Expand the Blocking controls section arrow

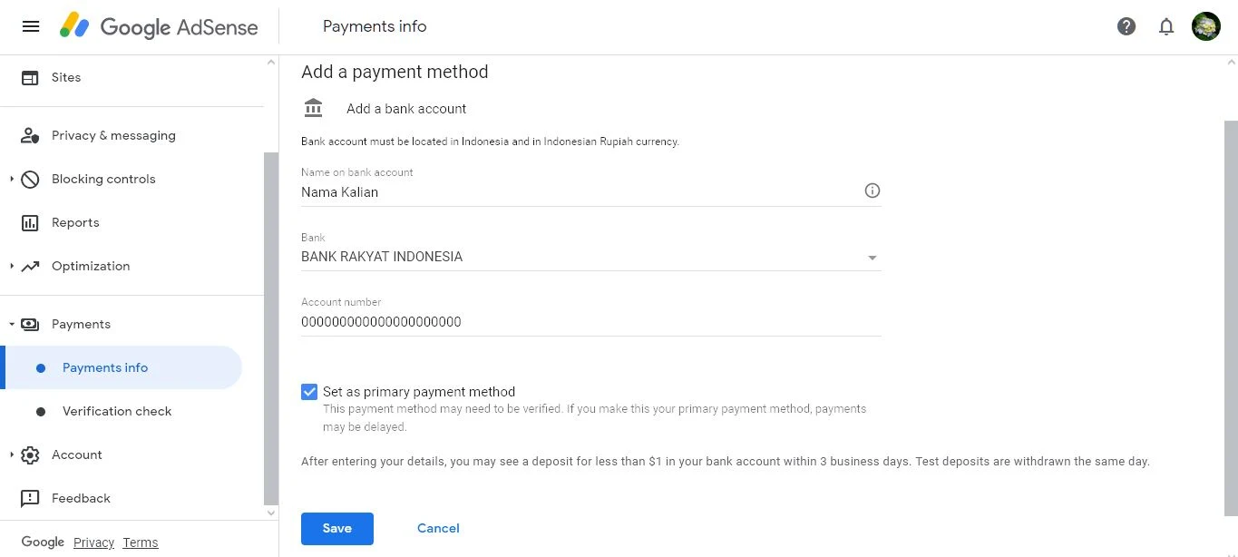[12, 180]
